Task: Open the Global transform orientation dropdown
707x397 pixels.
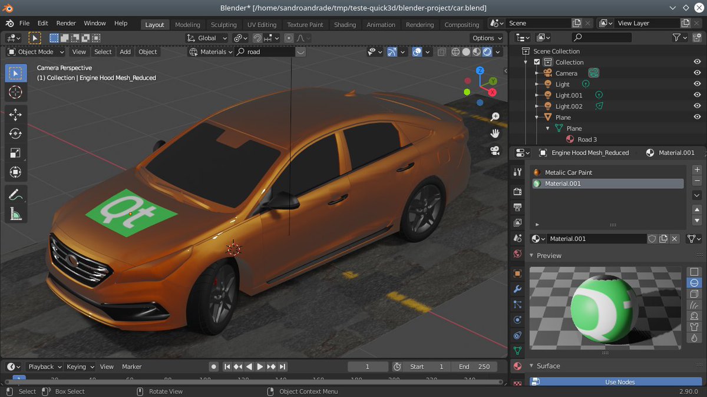Action: 207,38
